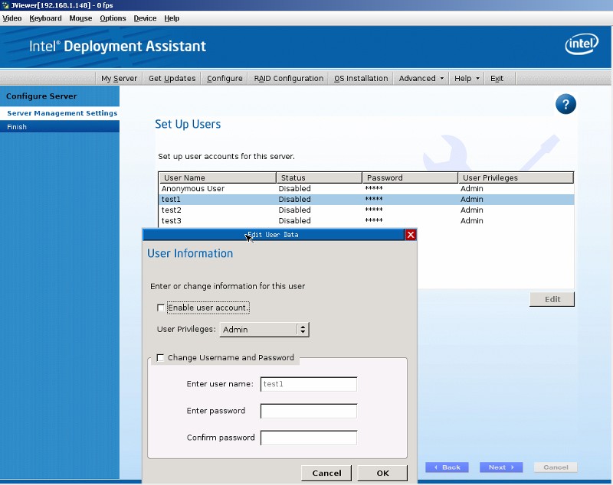The height and width of the screenshot is (485, 613).
Task: Click the Status column header
Action: [x=319, y=177]
